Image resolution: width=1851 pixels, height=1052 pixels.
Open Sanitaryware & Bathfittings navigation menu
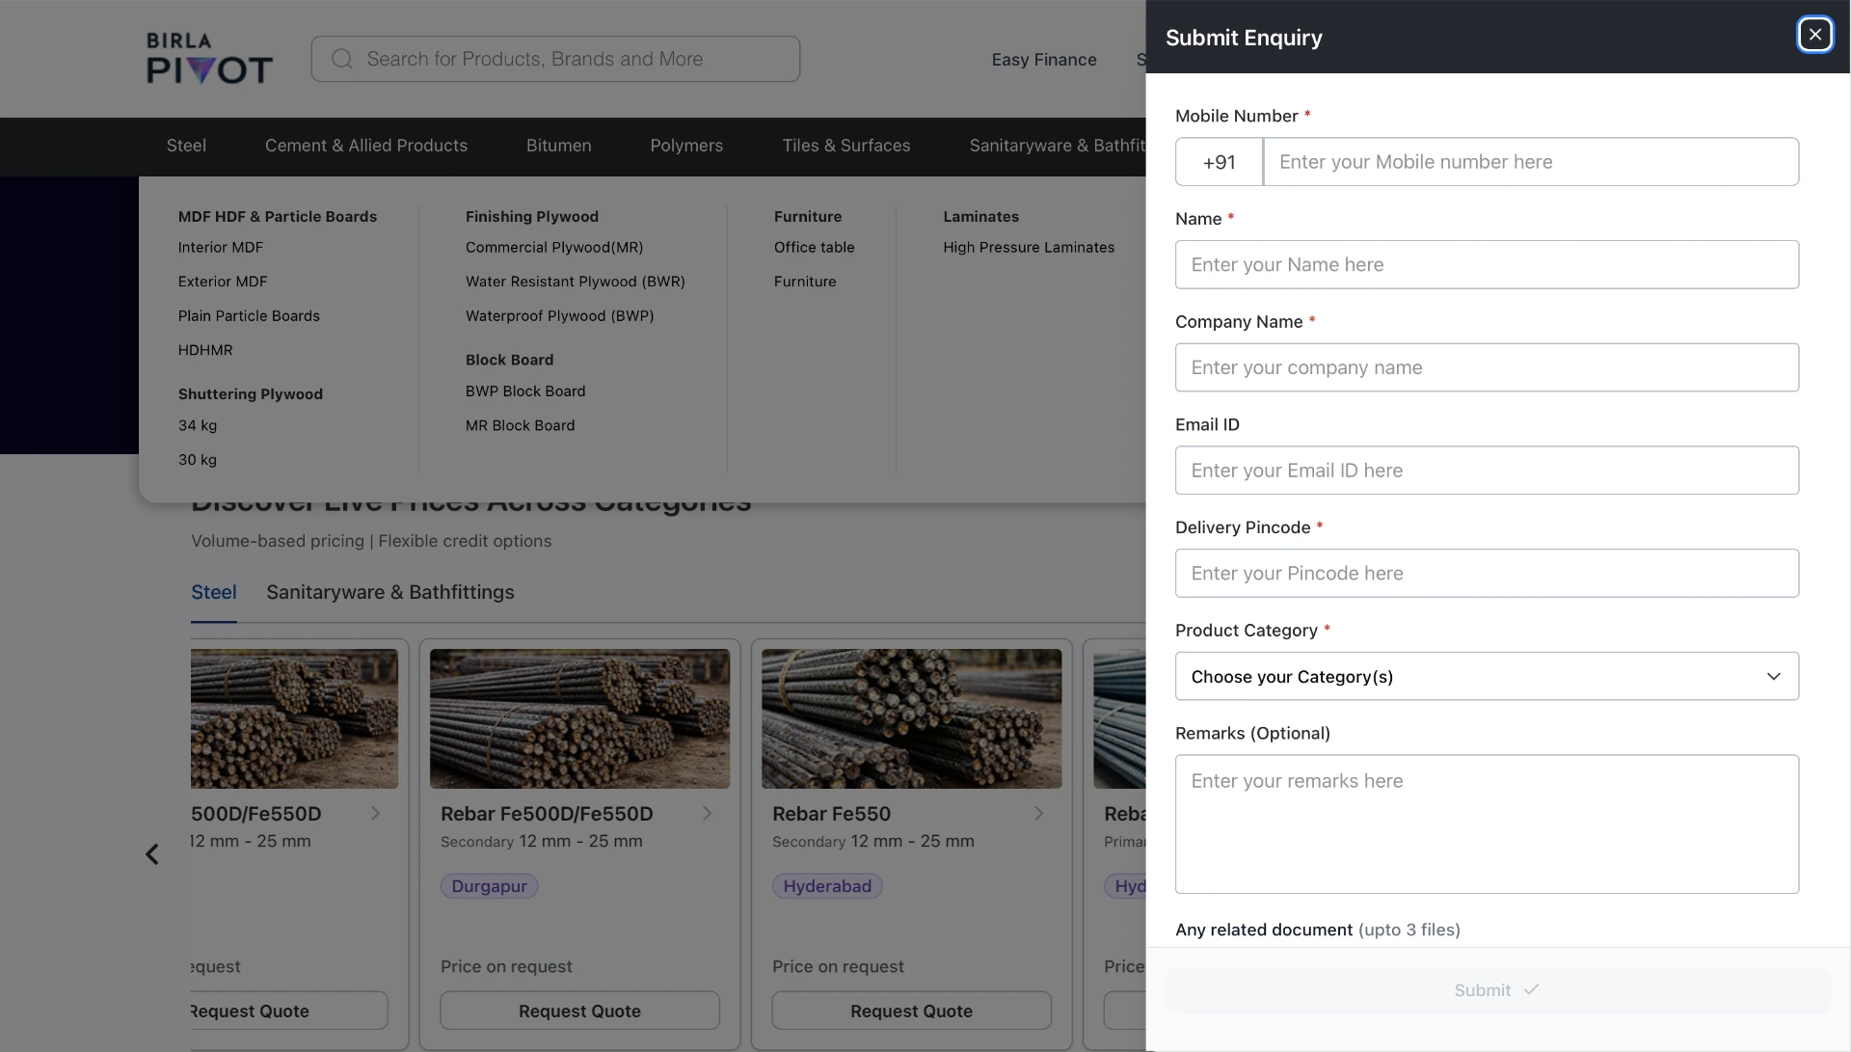click(x=1057, y=146)
